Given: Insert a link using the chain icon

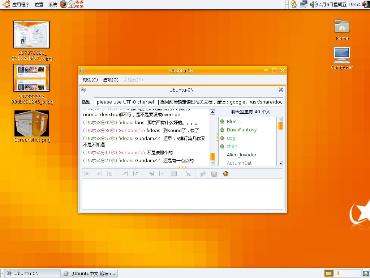Looking at the screenshot, I should [202, 174].
